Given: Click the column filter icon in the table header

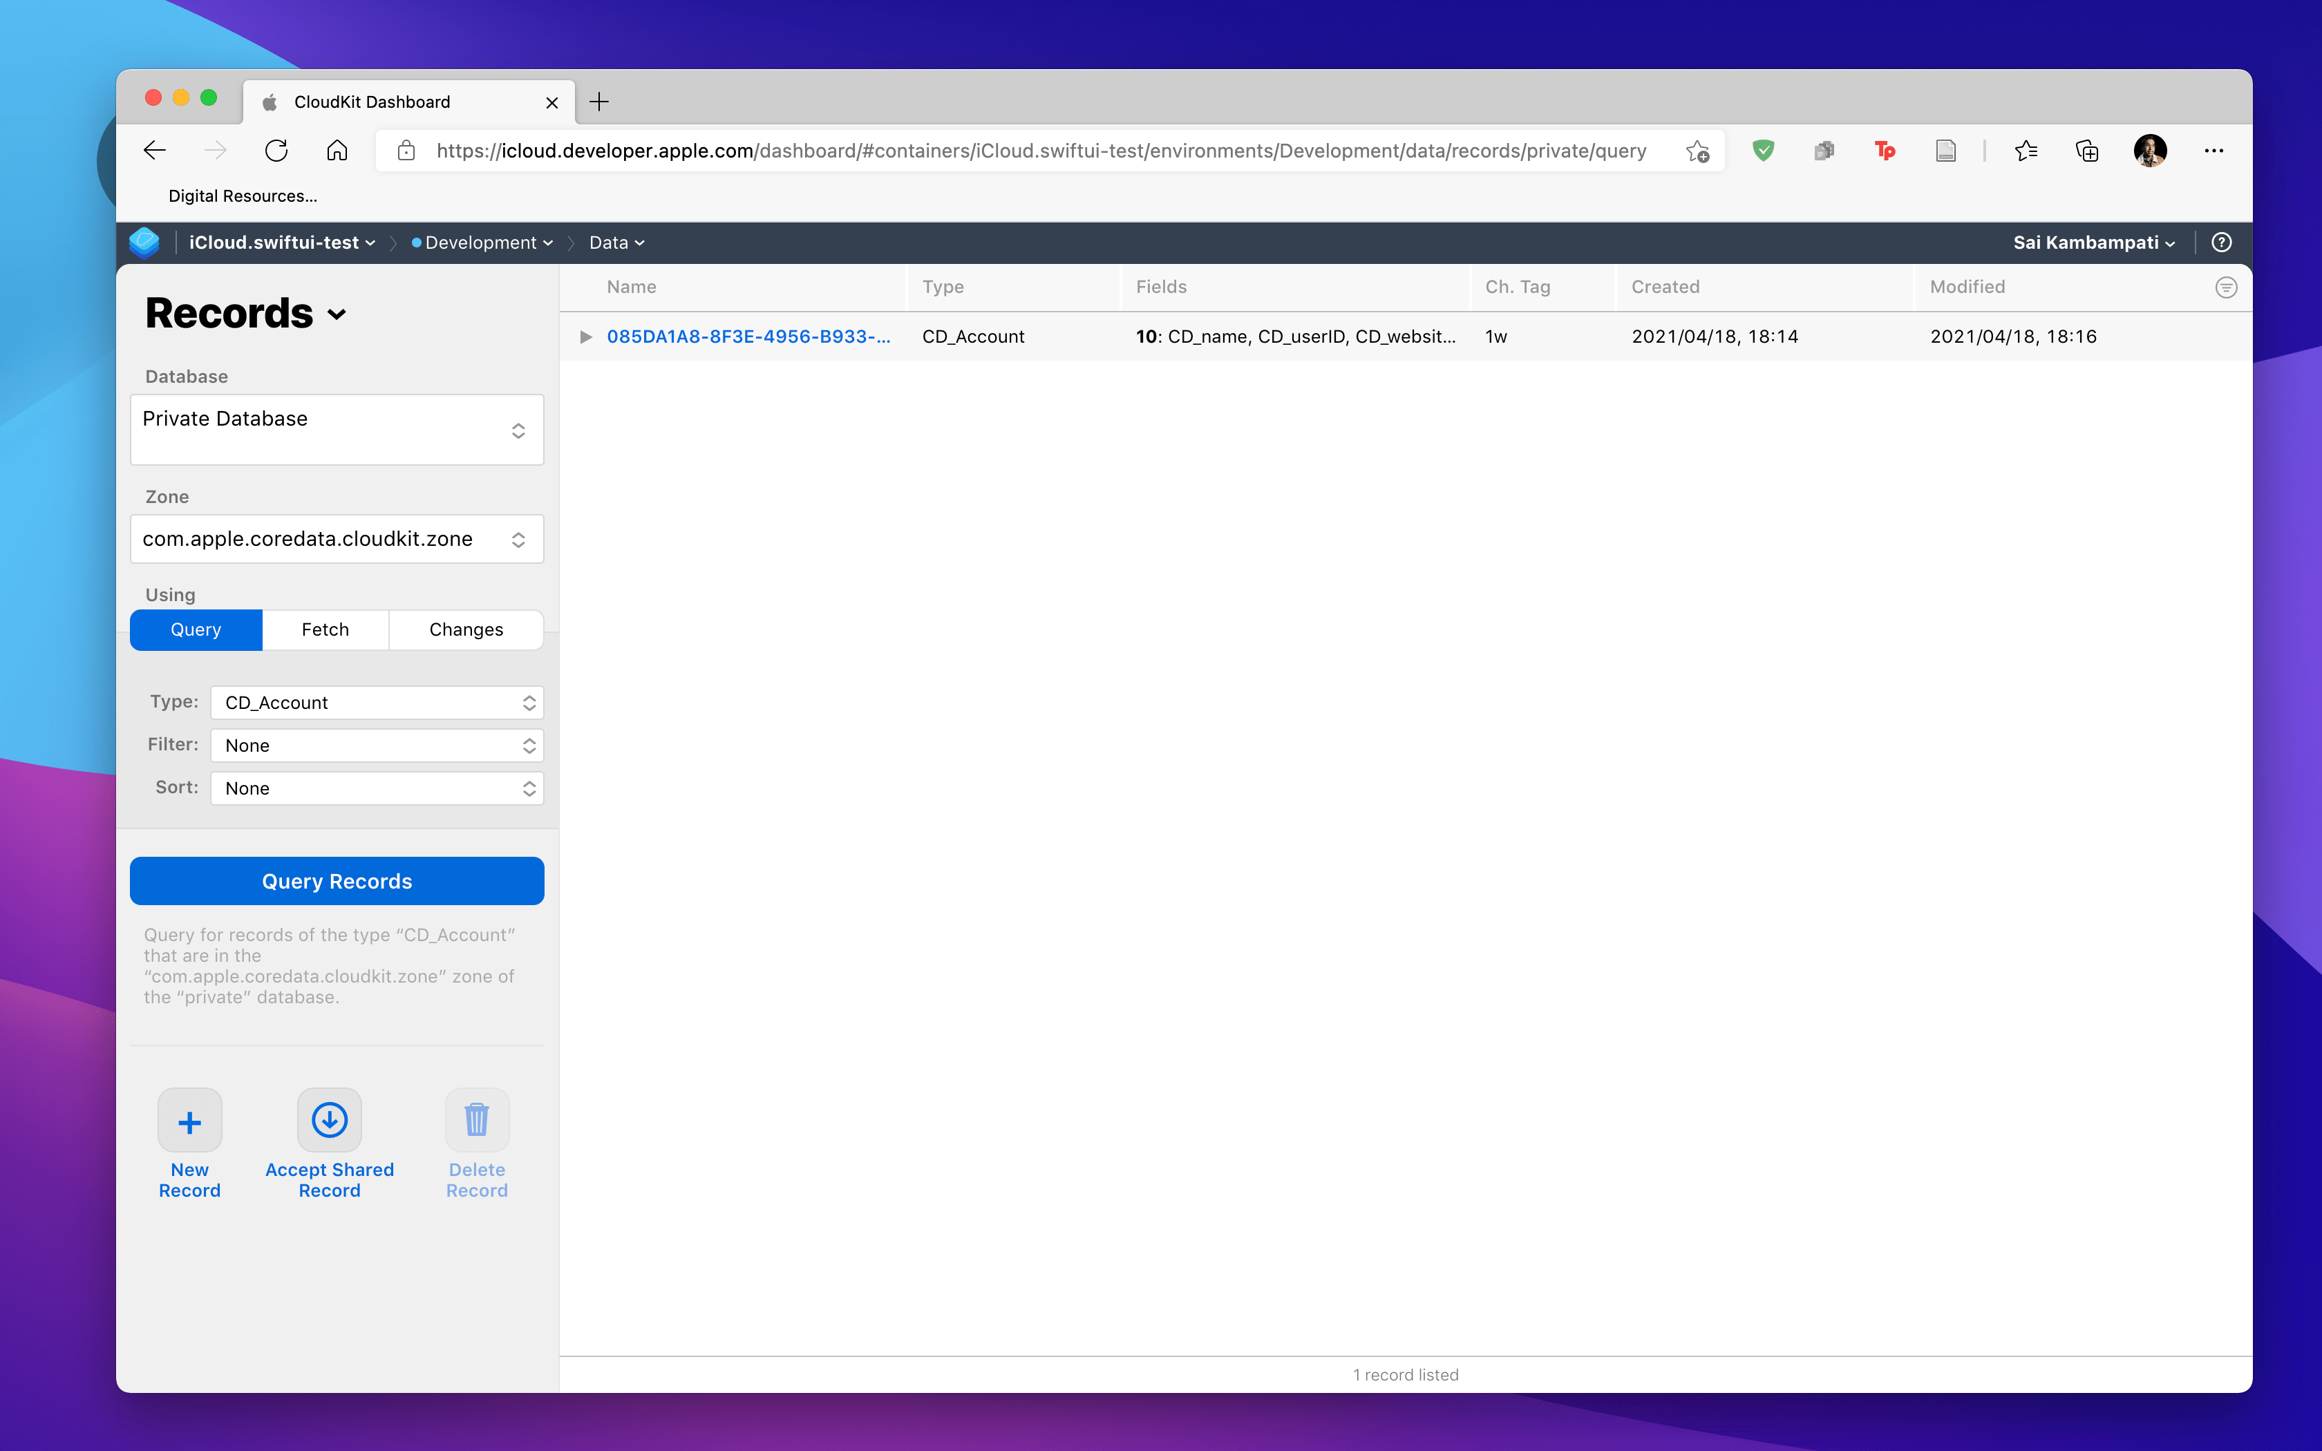Looking at the screenshot, I should pyautogui.click(x=2226, y=288).
